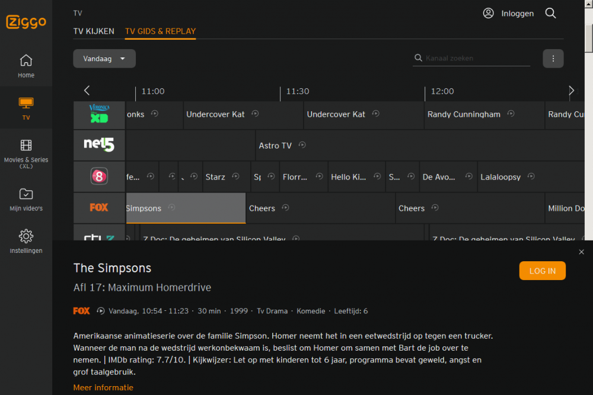Open search with magnifier icon

[x=551, y=13]
